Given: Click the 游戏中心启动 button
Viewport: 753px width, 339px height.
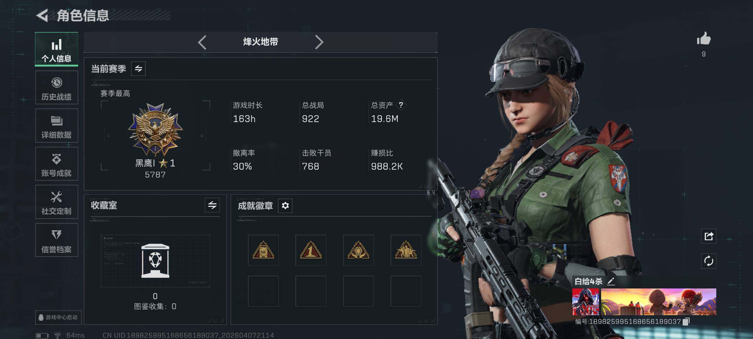Looking at the screenshot, I should point(58,317).
